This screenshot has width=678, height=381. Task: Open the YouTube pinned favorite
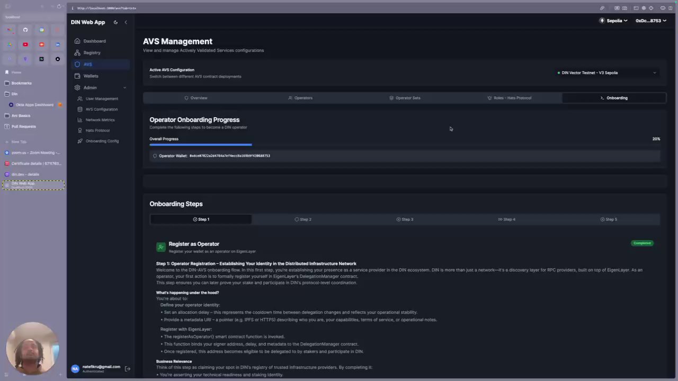click(25, 44)
